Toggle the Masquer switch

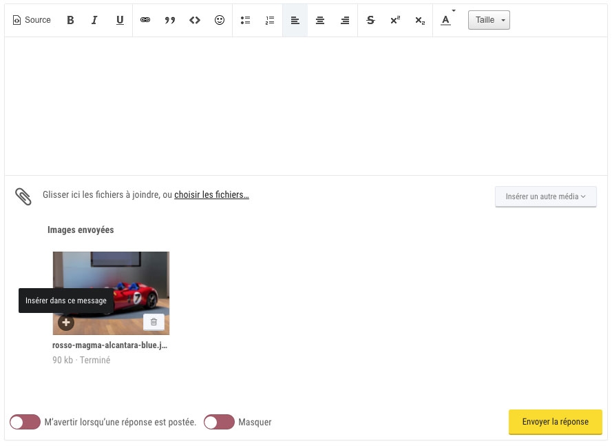pos(219,421)
